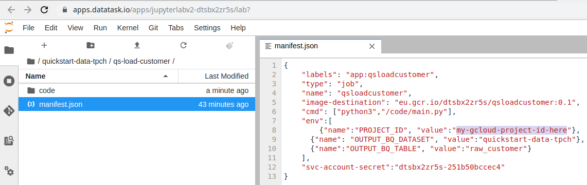Click the padlock site info icon
The height and width of the screenshot is (185, 587).
pos(65,10)
